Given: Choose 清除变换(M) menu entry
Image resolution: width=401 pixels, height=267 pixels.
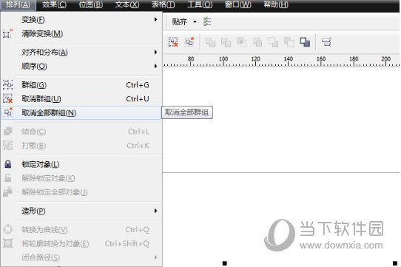Looking at the screenshot, I should coord(81,33).
